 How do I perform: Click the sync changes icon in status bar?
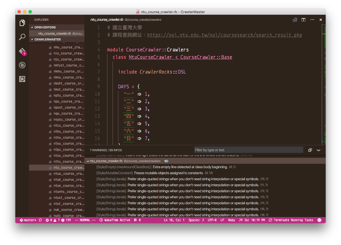40,220
